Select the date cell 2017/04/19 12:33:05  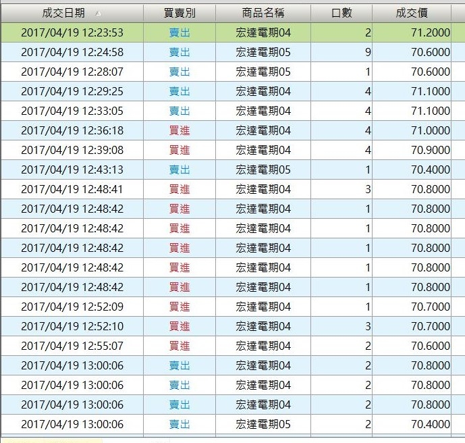(72, 111)
